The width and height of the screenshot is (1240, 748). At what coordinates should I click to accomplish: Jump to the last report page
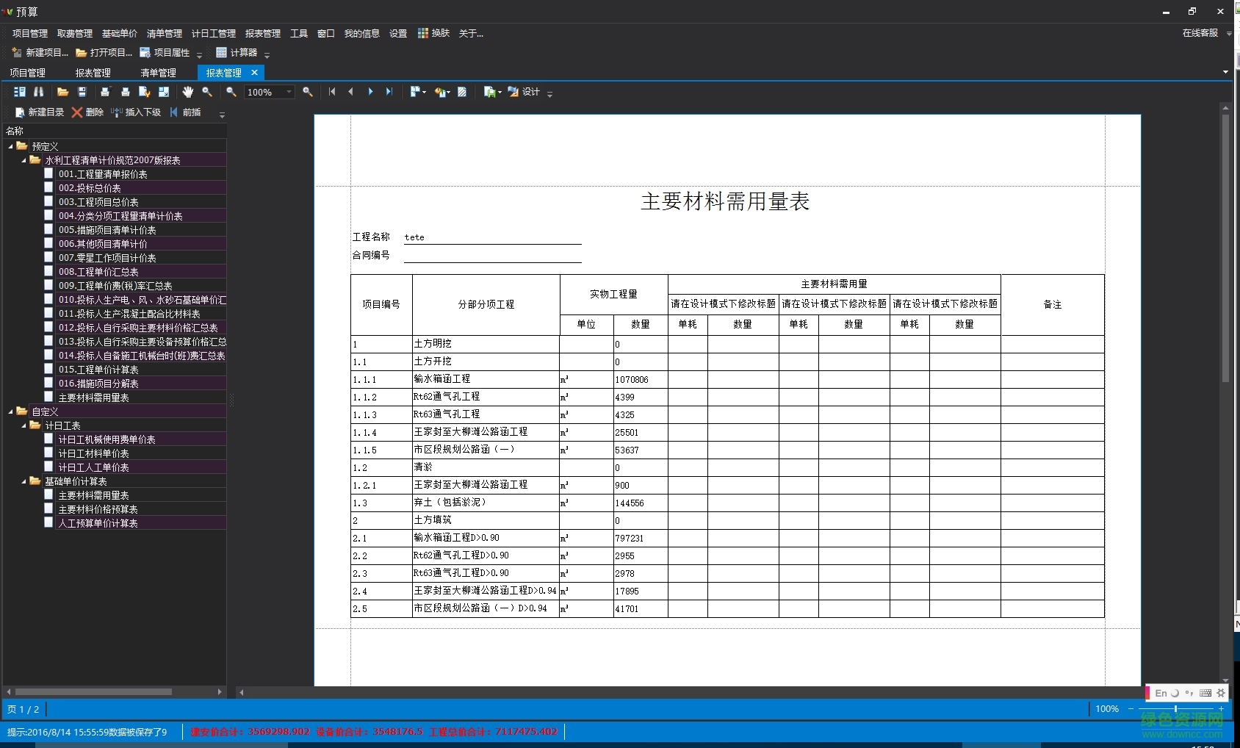[389, 92]
